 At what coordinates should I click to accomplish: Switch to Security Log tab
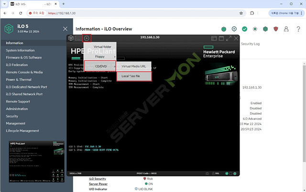(x=250, y=44)
